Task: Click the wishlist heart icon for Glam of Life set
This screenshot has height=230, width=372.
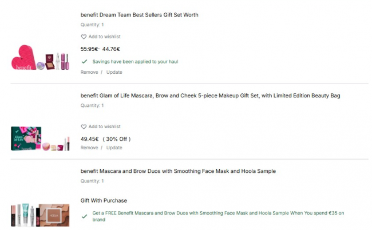Action: [84, 126]
